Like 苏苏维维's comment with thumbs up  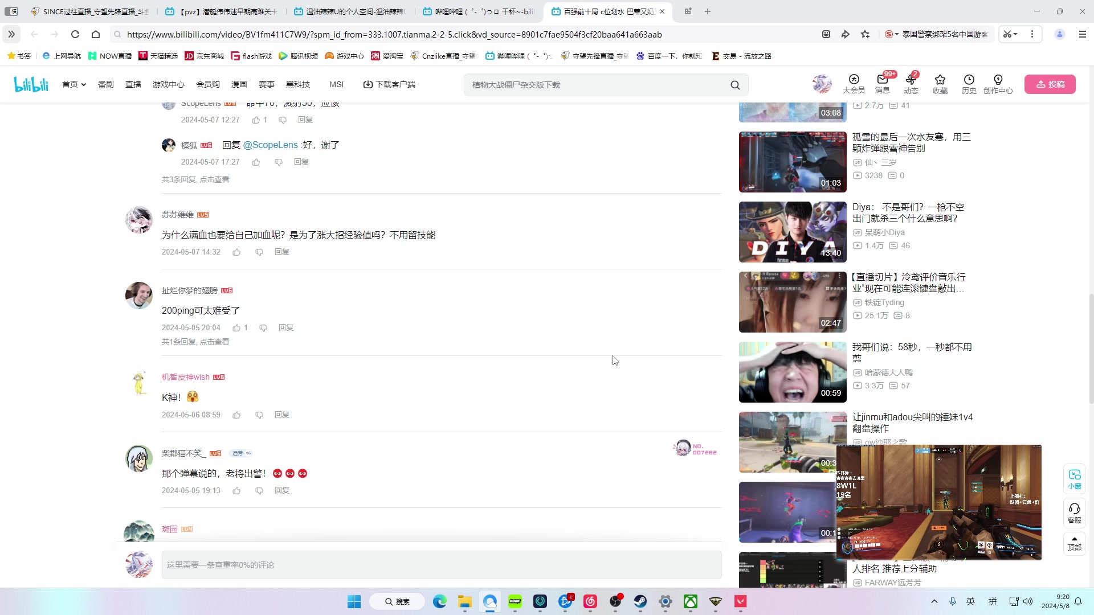[x=236, y=252]
